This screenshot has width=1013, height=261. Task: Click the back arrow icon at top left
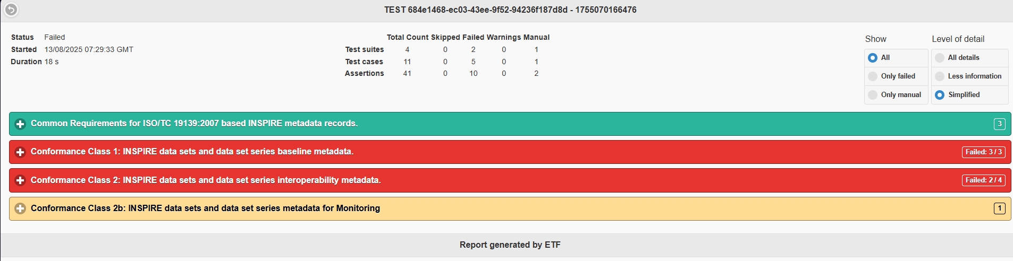click(11, 10)
